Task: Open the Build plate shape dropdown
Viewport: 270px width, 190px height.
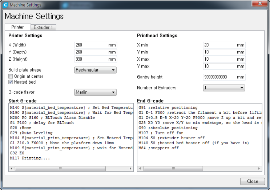Action: pyautogui.click(x=96, y=70)
